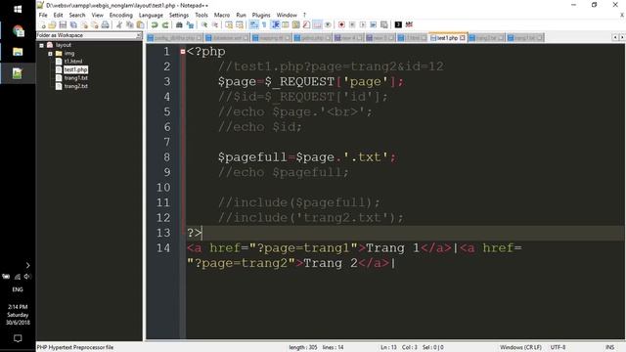Select t1.html in workspace tree
The width and height of the screenshot is (626, 352).
coord(73,62)
